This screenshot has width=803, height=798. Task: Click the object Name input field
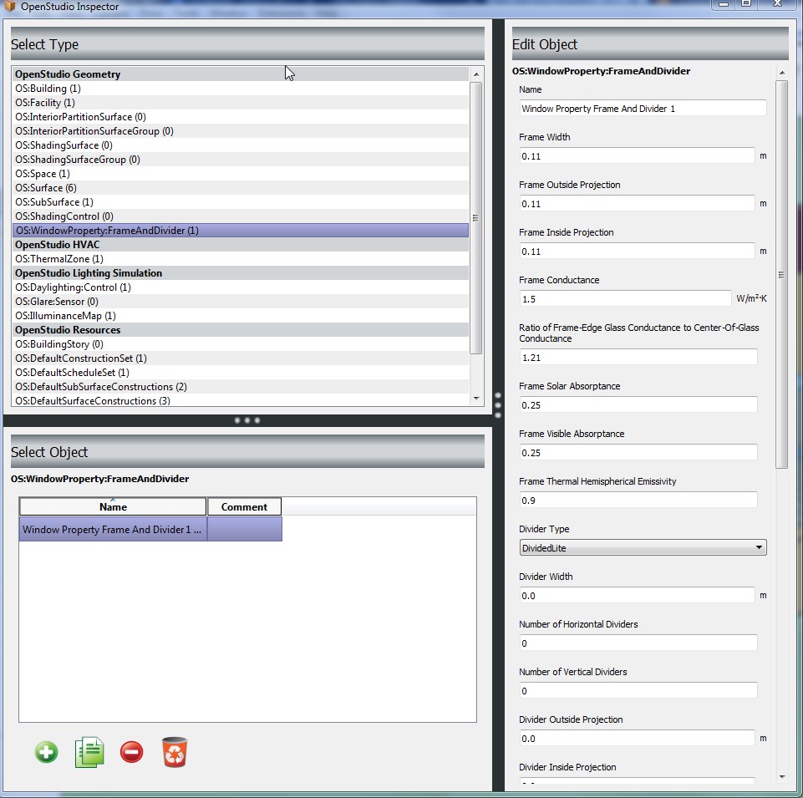[643, 108]
